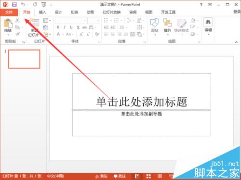The image size is (241, 180).
Task: Open the Editing binoculars icon
Action: point(208,22)
